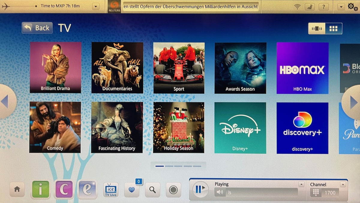
Task: Click the highlighted page indicator segment
Action: pos(160,166)
